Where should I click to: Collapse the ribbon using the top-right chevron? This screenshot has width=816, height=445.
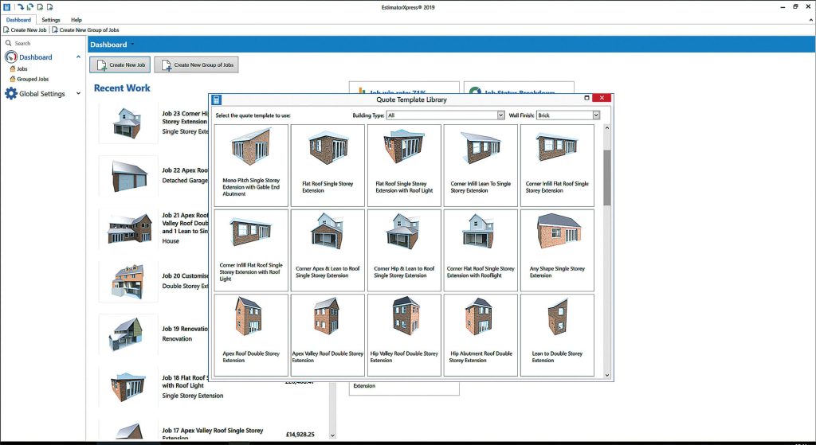coord(810,20)
